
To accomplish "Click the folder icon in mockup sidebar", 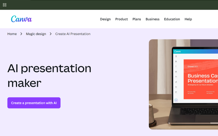I will 176,87.
